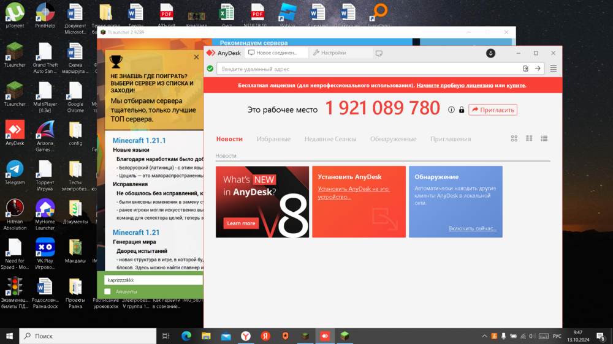Screen dimensions: 613x344
Task: Switch AnyDesk news to large tiles view
Action: (x=514, y=138)
